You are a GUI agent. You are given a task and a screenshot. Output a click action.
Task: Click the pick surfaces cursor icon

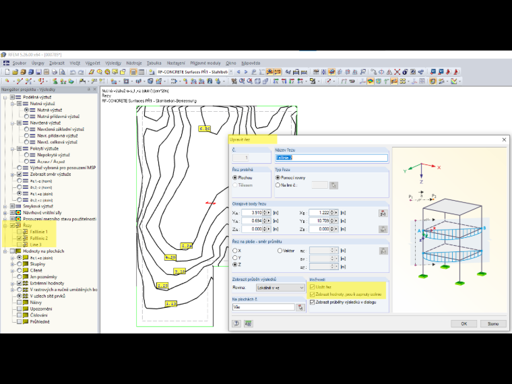pos(300,307)
